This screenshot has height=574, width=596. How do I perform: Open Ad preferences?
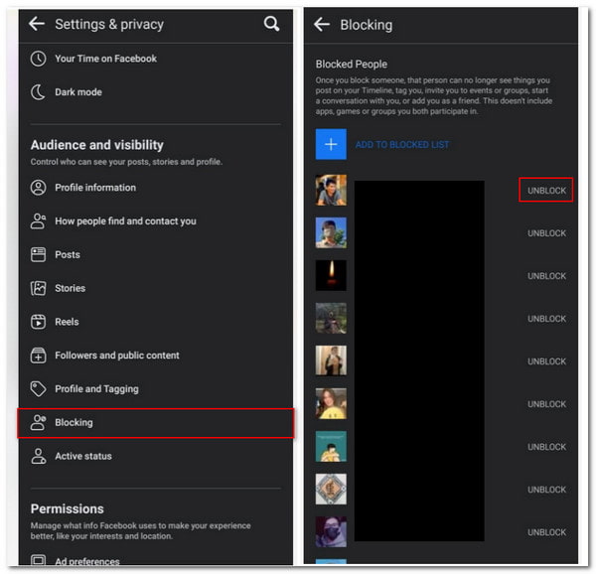(x=156, y=560)
